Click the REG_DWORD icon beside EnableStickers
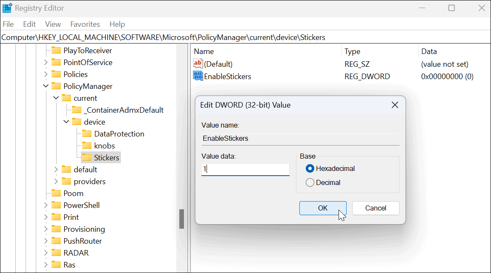This screenshot has width=491, height=273. [198, 76]
